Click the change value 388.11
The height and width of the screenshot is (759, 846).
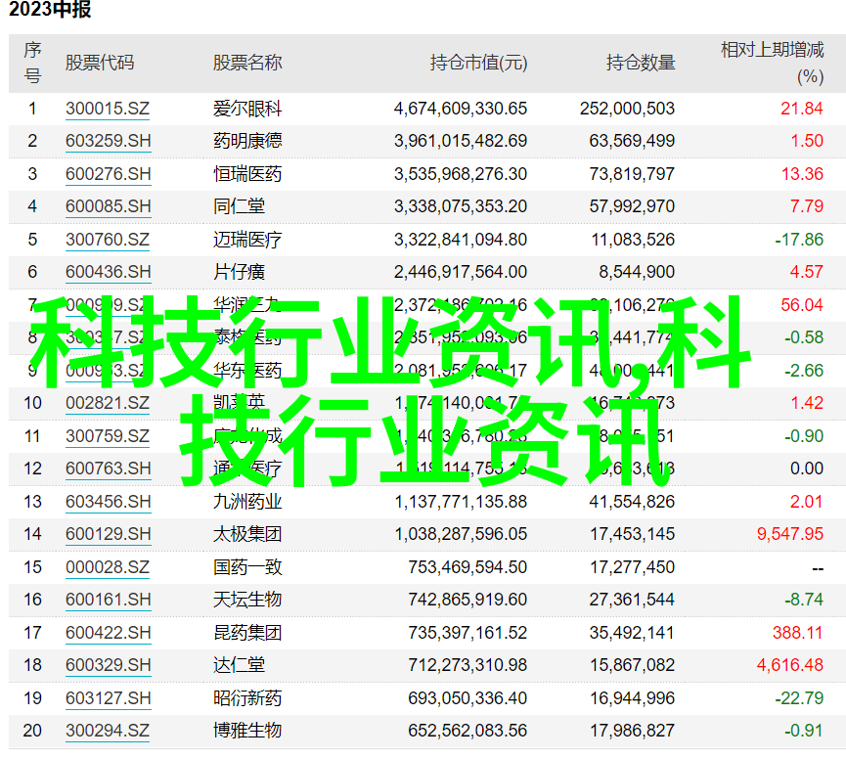(x=797, y=633)
